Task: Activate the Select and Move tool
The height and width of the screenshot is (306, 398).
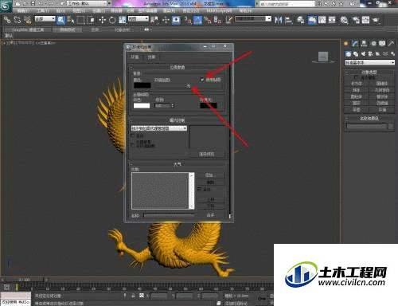Action: (x=103, y=20)
